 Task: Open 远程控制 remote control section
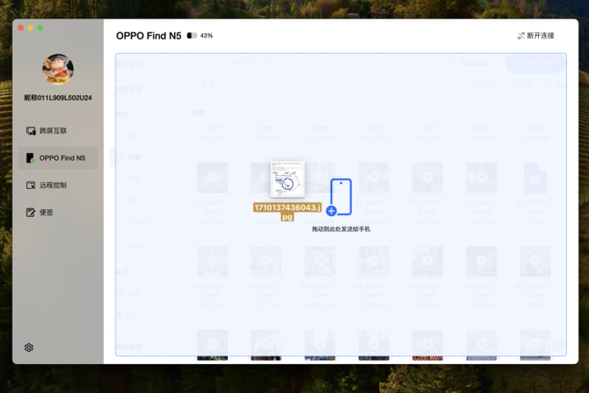tap(58, 186)
